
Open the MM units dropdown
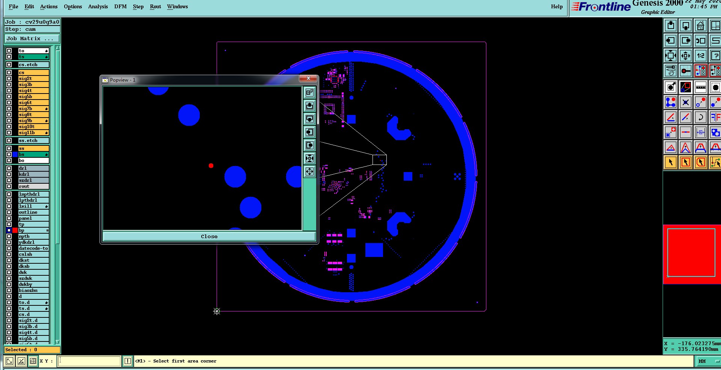click(708, 361)
